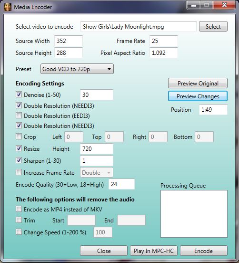Click the Position time input field
The image size is (239, 263).
coord(213,109)
